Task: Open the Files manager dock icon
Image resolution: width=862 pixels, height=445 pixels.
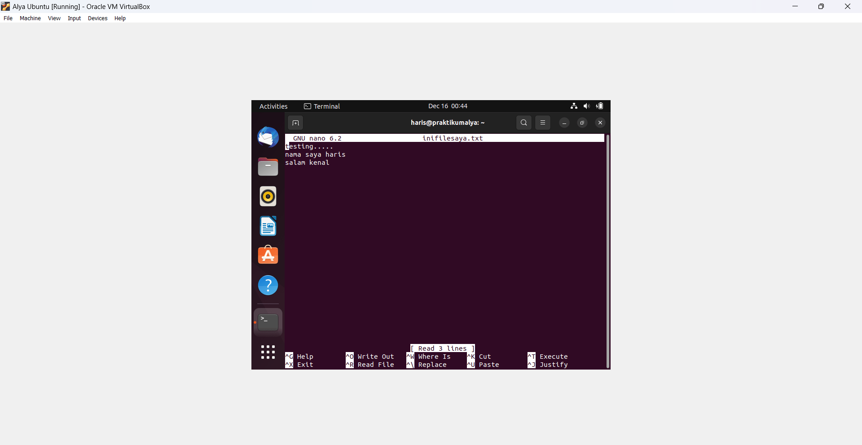Action: (268, 167)
